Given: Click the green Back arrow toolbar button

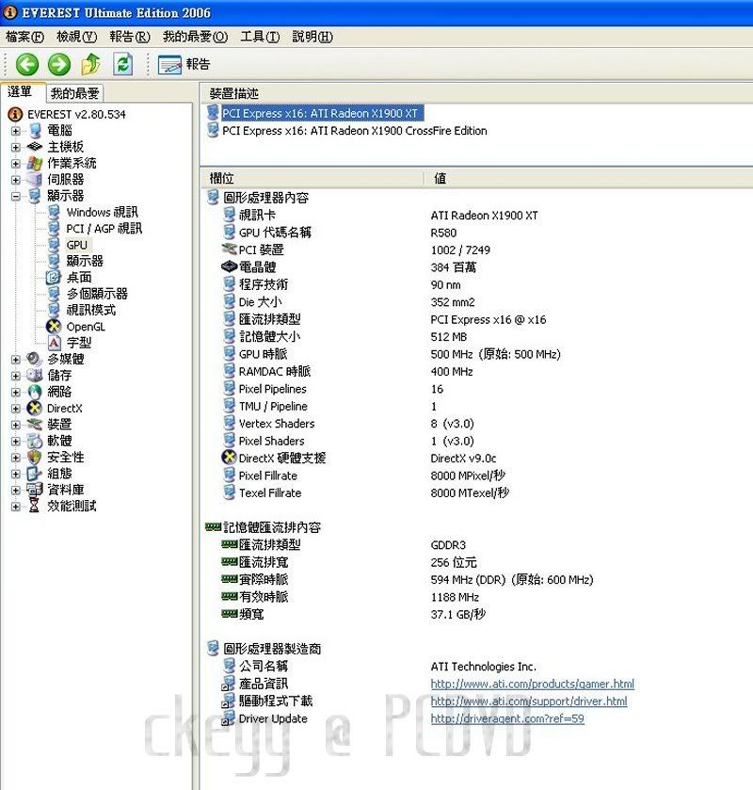Looking at the screenshot, I should coord(27,64).
